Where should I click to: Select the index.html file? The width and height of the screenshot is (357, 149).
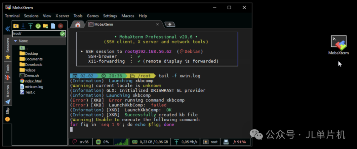[x=31, y=81]
